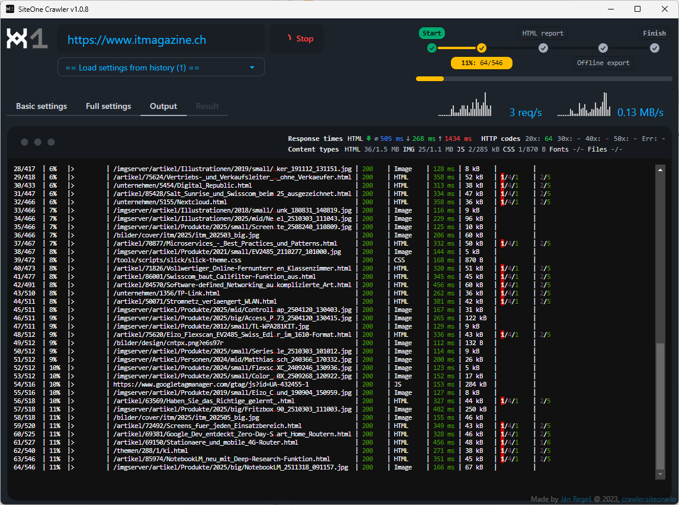This screenshot has height=505, width=679.
Task: Click the output scrollbar down arrow
Action: [x=661, y=475]
